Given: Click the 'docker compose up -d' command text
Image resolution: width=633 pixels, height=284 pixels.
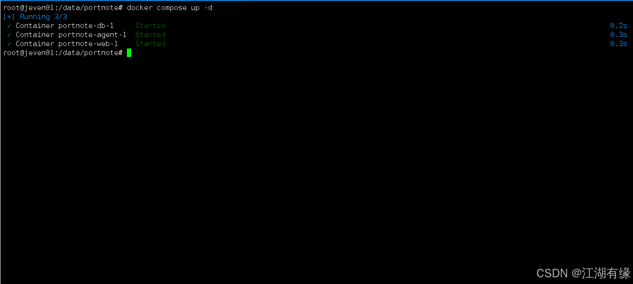Looking at the screenshot, I should (170, 8).
